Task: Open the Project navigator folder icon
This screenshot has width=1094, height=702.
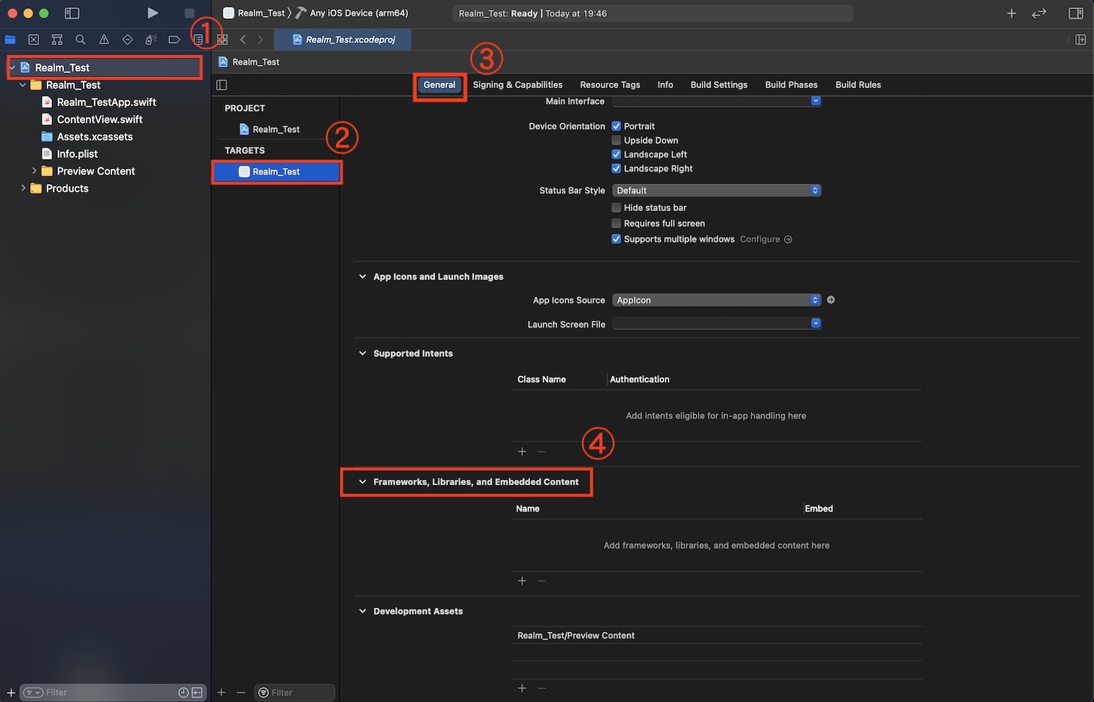Action: point(10,39)
